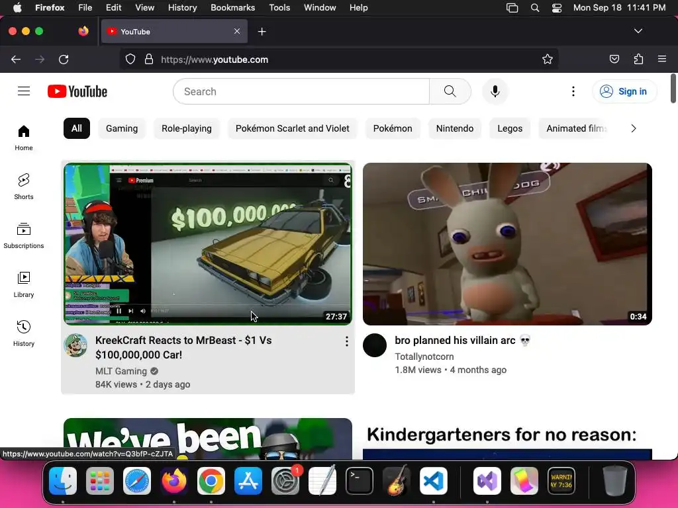The width and height of the screenshot is (678, 508).
Task: Open the We've been video thumbnail
Action: 207,439
